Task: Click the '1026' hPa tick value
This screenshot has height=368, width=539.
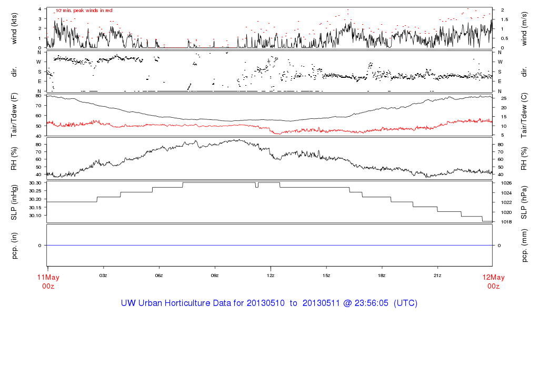Action: (506, 183)
